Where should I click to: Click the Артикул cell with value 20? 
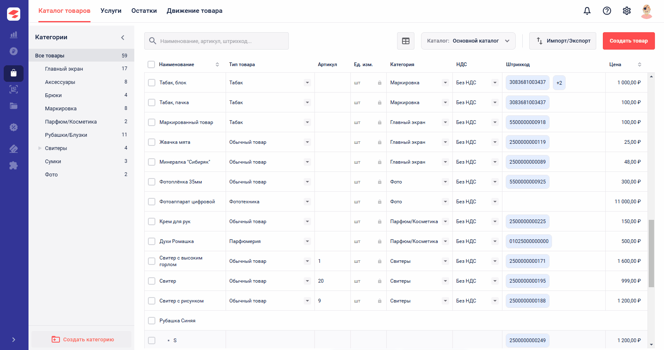click(333, 281)
